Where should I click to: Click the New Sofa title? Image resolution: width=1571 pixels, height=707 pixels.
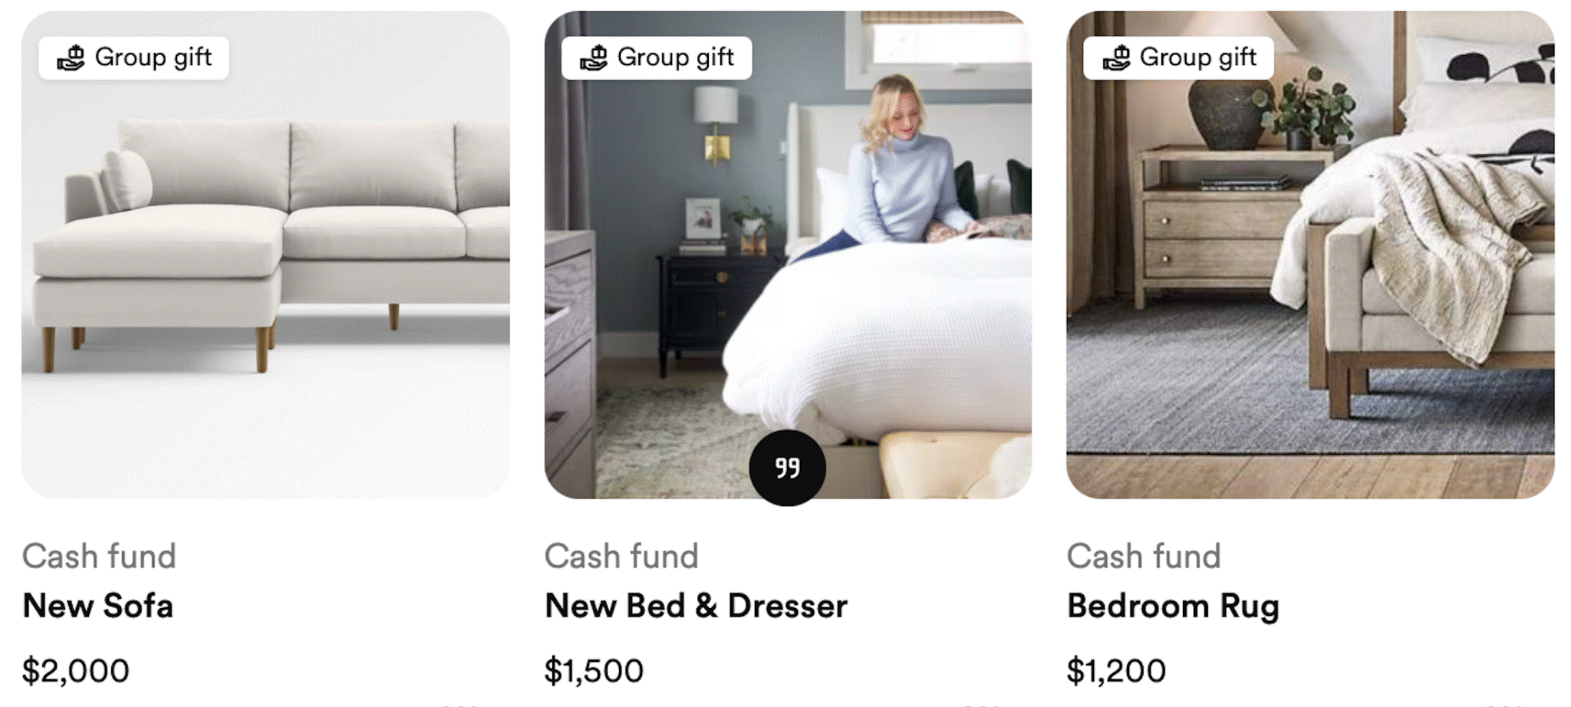(98, 606)
